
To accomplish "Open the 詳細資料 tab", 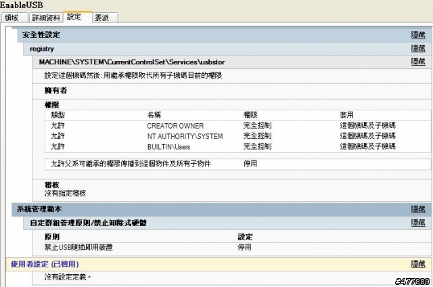I will pyautogui.click(x=46, y=18).
